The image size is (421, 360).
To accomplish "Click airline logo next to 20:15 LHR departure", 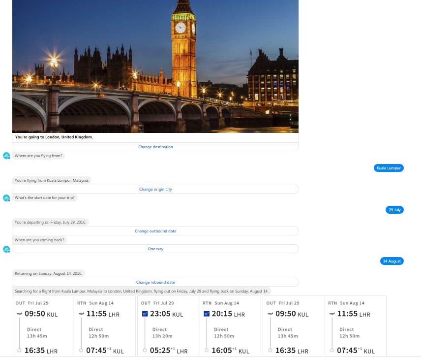I will (207, 314).
